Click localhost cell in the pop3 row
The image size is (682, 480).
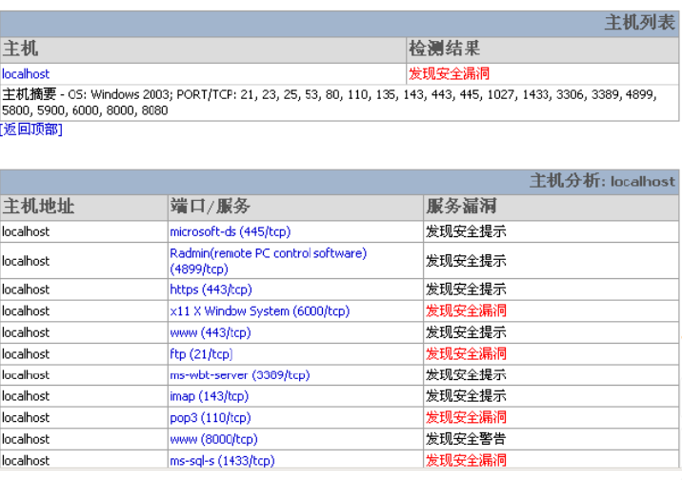pos(26,418)
